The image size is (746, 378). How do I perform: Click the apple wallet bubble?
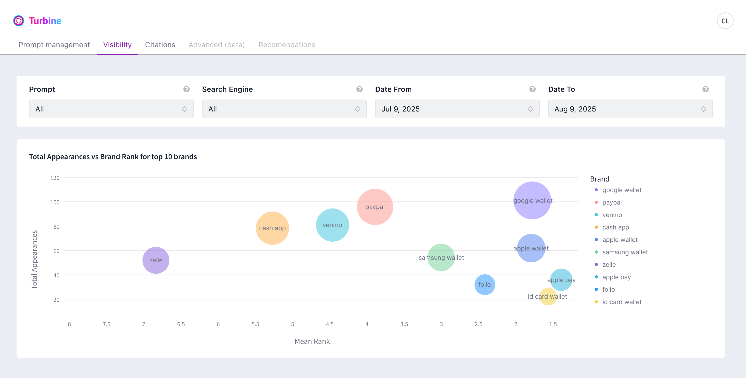point(531,248)
